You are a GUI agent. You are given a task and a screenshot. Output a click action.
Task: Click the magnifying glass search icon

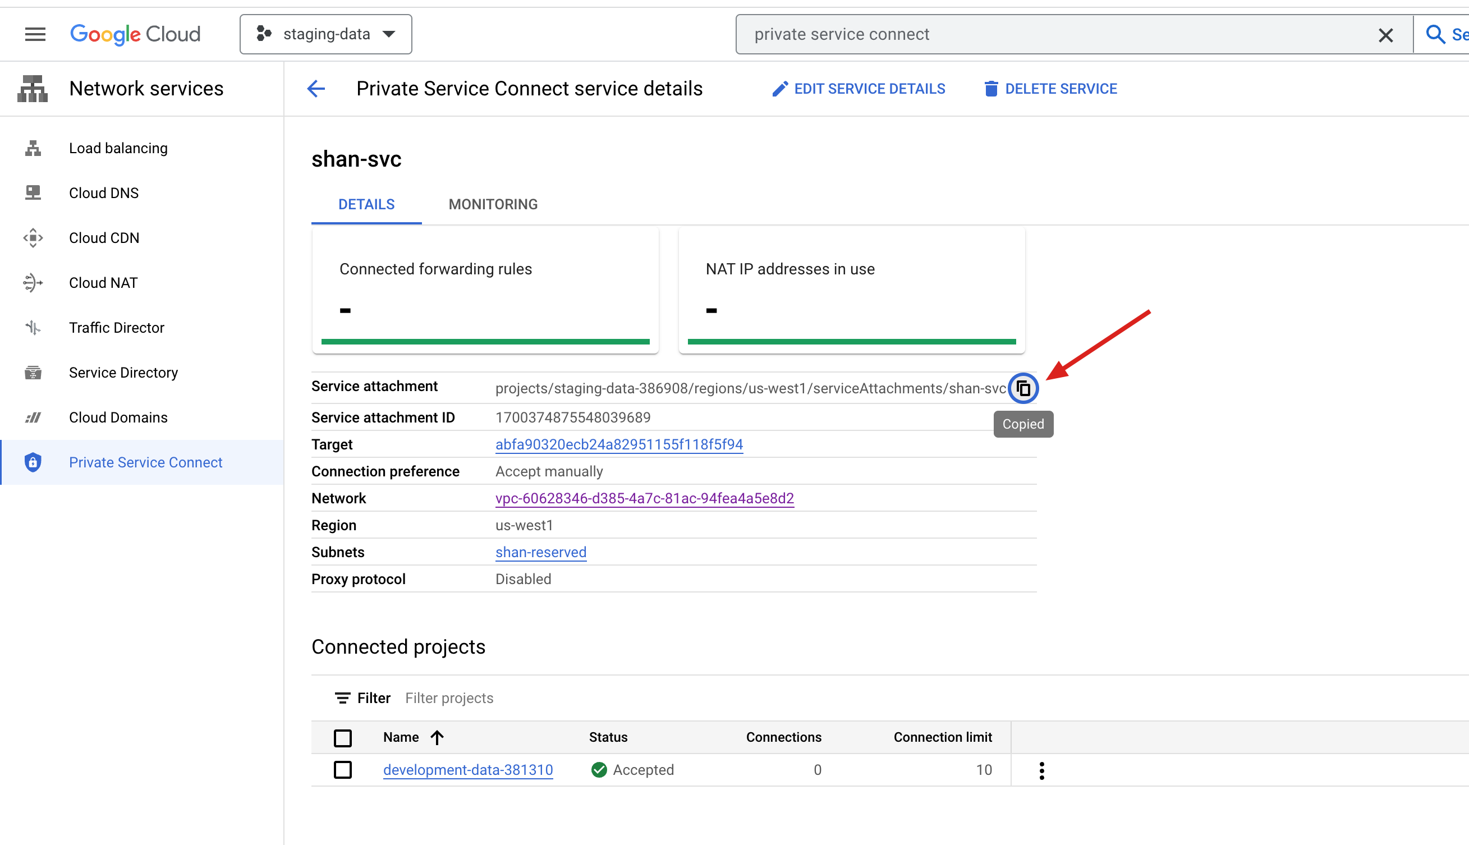pos(1435,34)
